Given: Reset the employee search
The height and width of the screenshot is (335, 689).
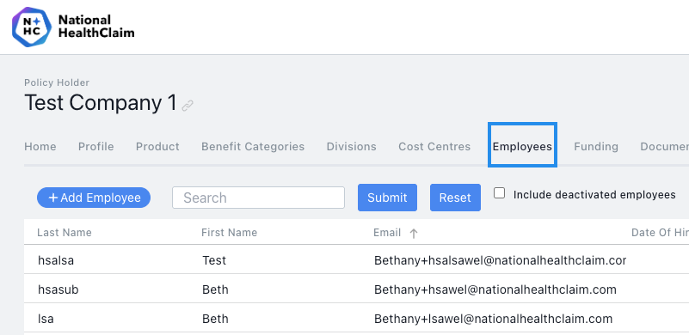Looking at the screenshot, I should tap(455, 198).
